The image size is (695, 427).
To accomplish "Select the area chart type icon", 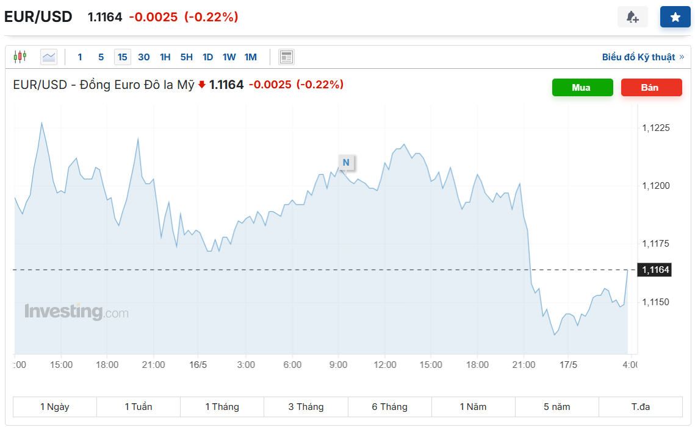I will pyautogui.click(x=49, y=57).
